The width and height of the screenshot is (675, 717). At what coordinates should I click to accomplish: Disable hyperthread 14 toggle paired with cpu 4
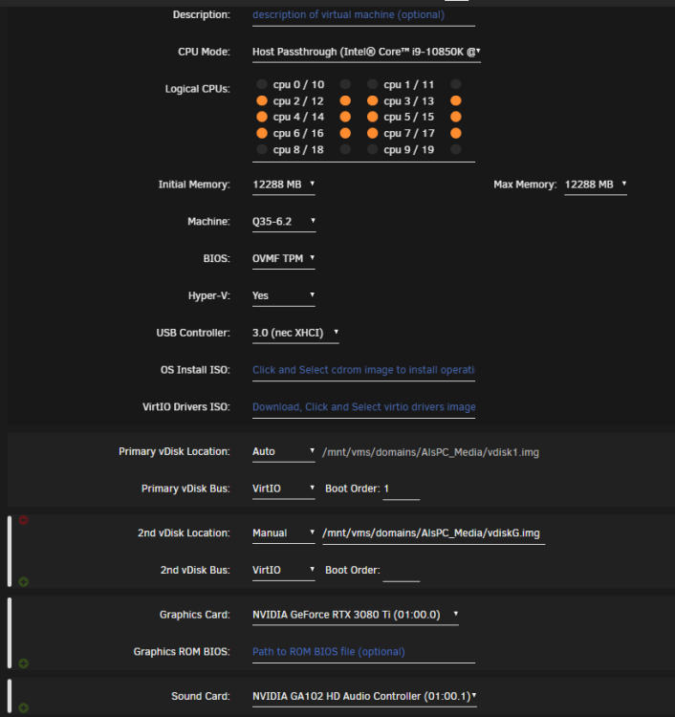coord(345,117)
